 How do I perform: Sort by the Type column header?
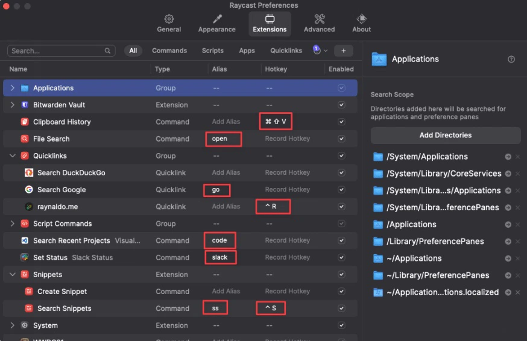tap(162, 69)
